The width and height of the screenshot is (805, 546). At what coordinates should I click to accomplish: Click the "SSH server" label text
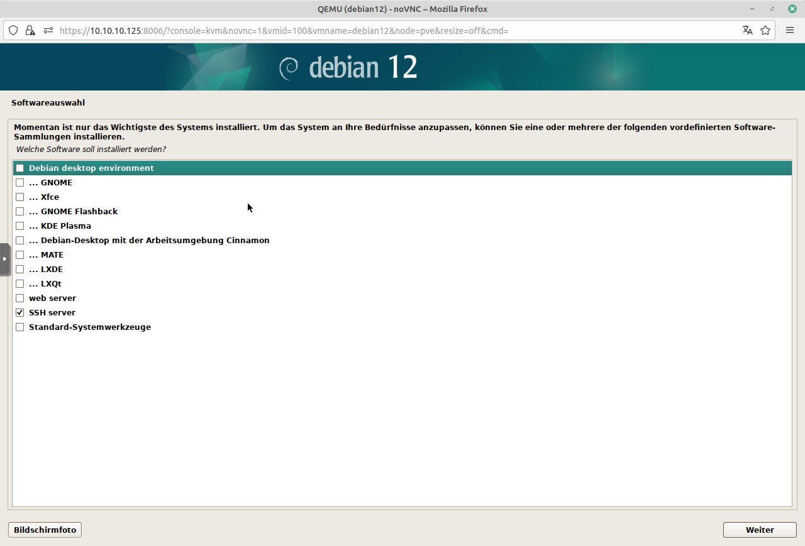52,313
